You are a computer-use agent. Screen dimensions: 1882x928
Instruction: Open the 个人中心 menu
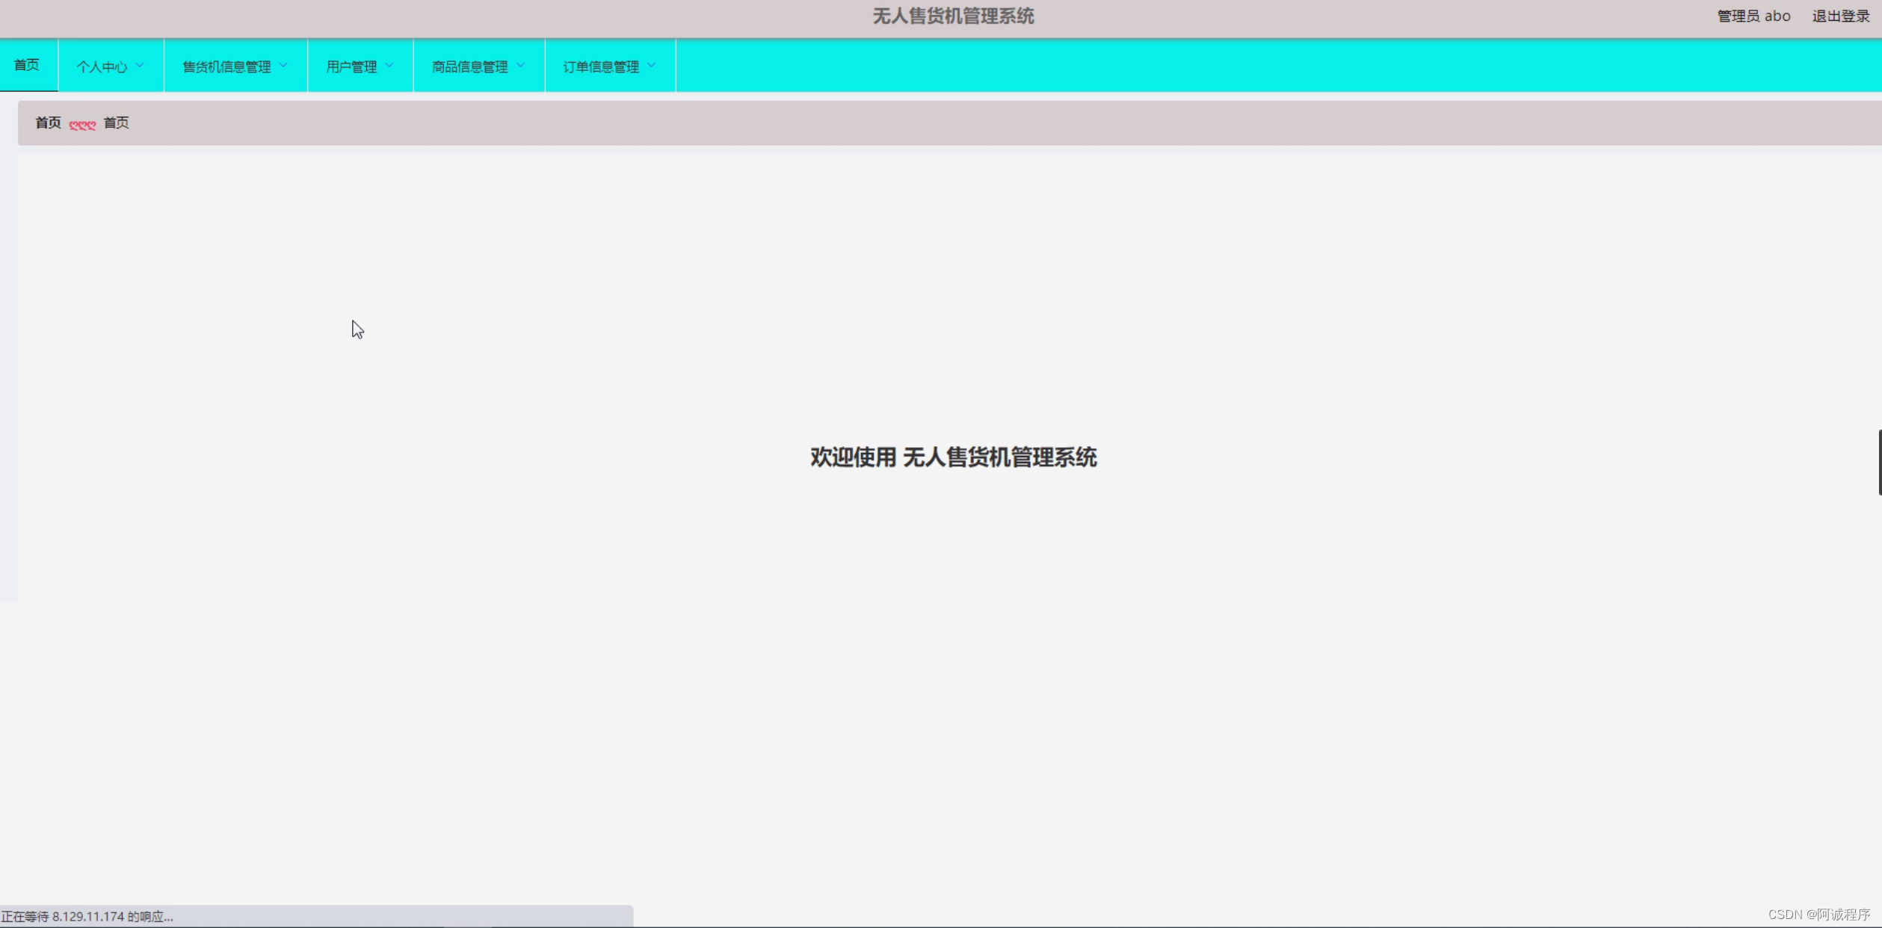click(102, 67)
